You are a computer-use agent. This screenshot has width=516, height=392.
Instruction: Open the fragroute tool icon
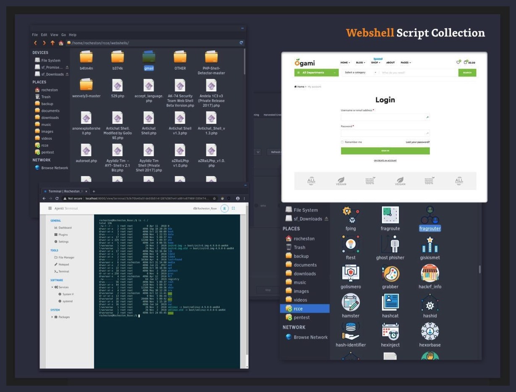390,215
